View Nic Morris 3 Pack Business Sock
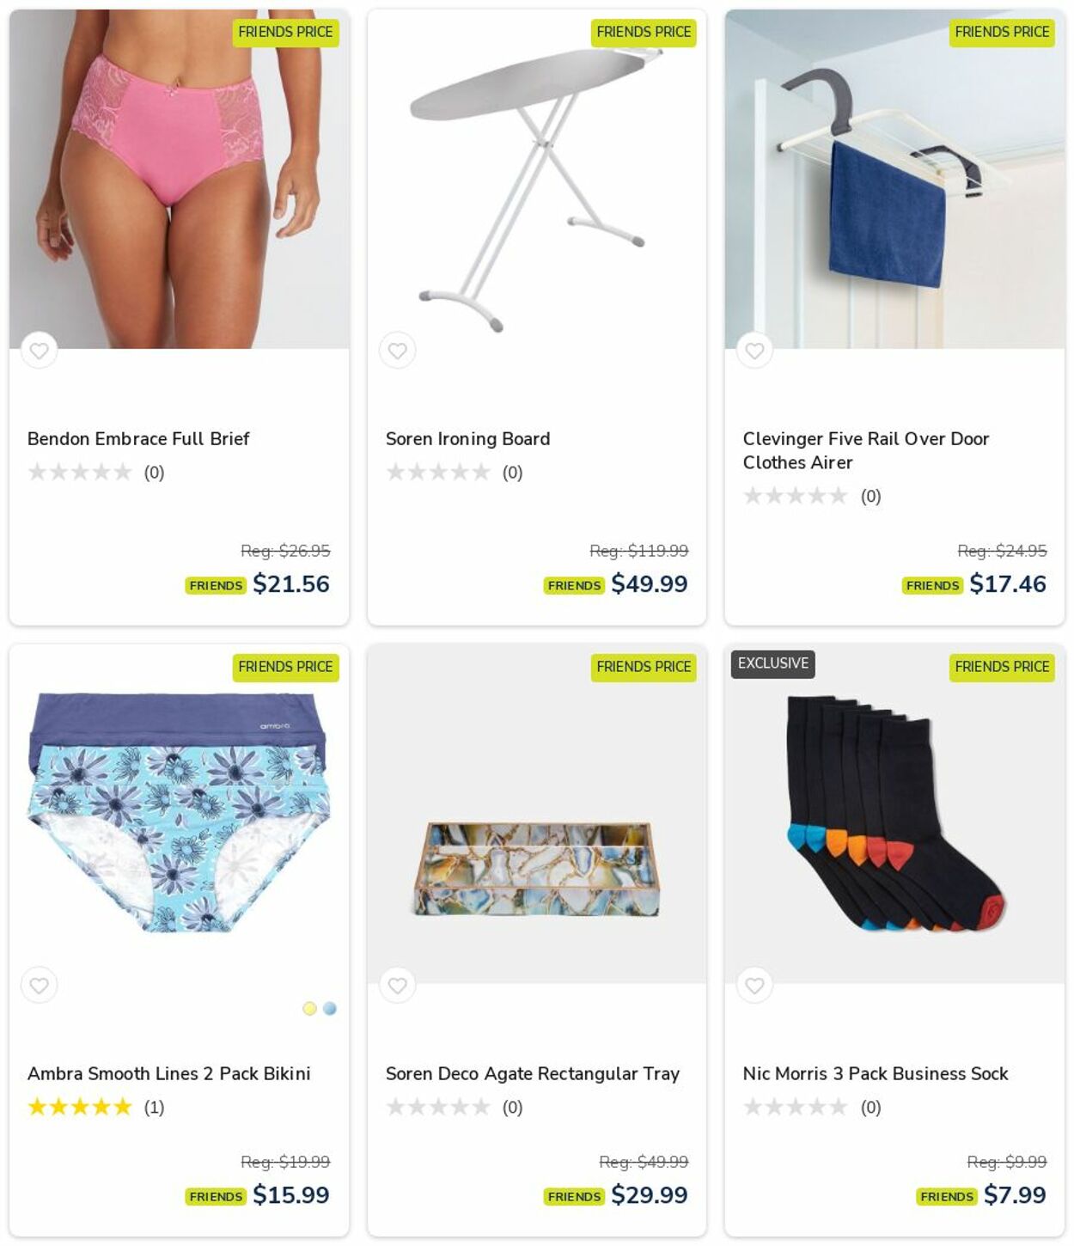1074x1246 pixels. click(x=876, y=1073)
